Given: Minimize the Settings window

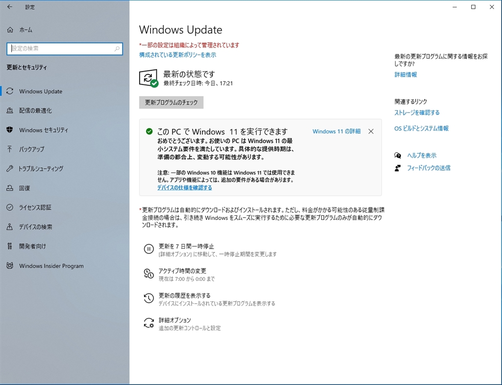Looking at the screenshot, I should 454,7.
